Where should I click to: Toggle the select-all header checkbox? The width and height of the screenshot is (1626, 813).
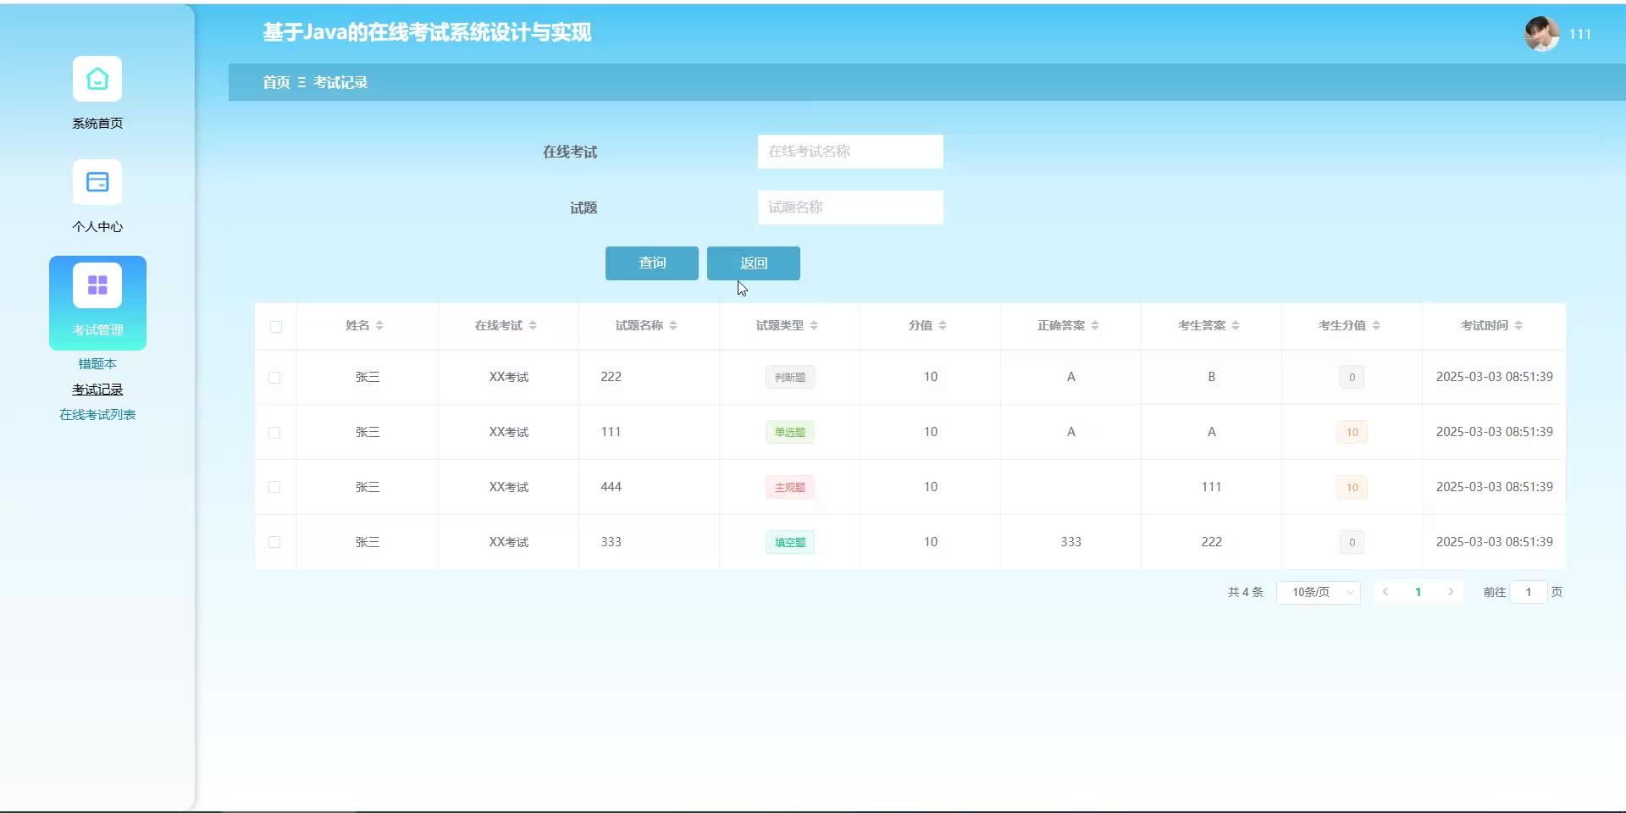[x=276, y=327]
